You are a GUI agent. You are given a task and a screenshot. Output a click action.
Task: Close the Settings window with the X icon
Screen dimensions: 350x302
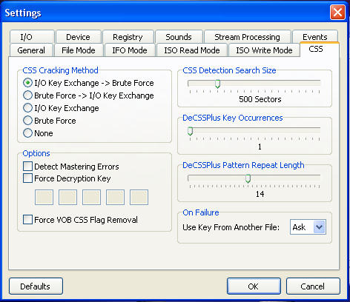[x=337, y=12]
